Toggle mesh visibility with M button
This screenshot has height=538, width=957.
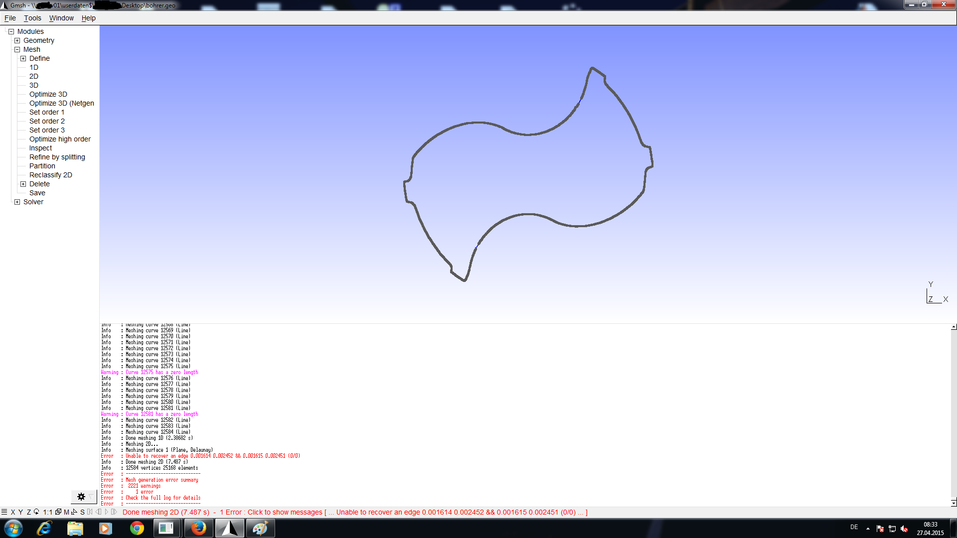point(66,512)
